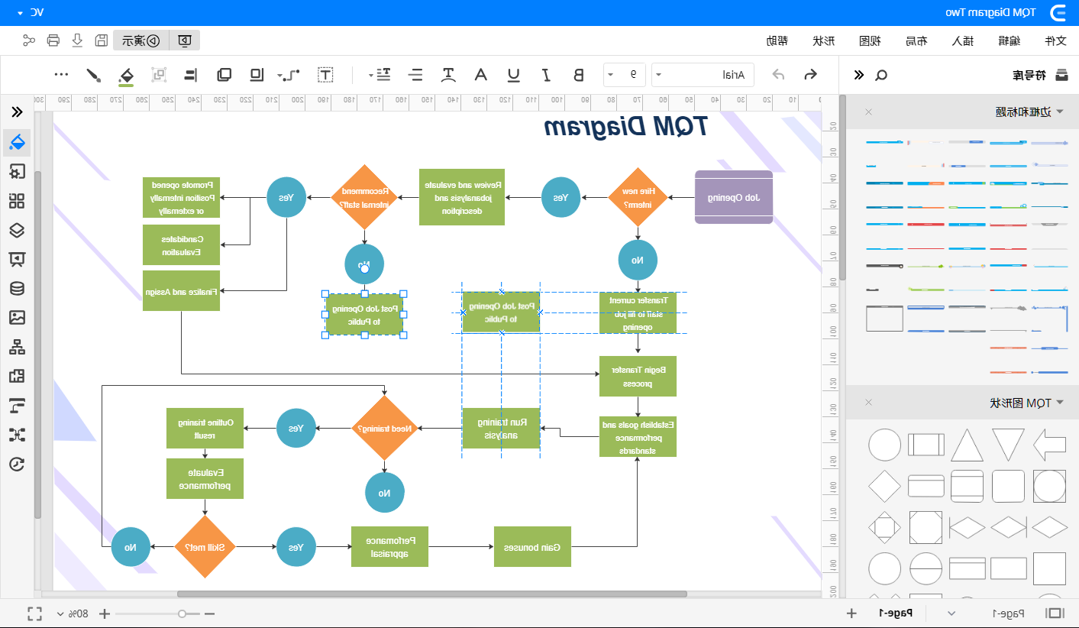Screen dimensions: 1079x628
Task: Open the line spacing dropdown
Action: (x=380, y=75)
